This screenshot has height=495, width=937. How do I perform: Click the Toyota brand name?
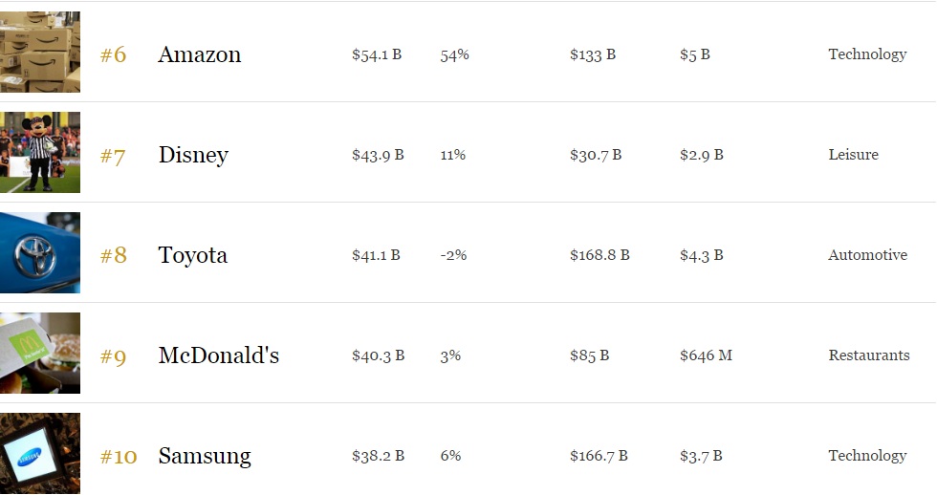point(192,255)
